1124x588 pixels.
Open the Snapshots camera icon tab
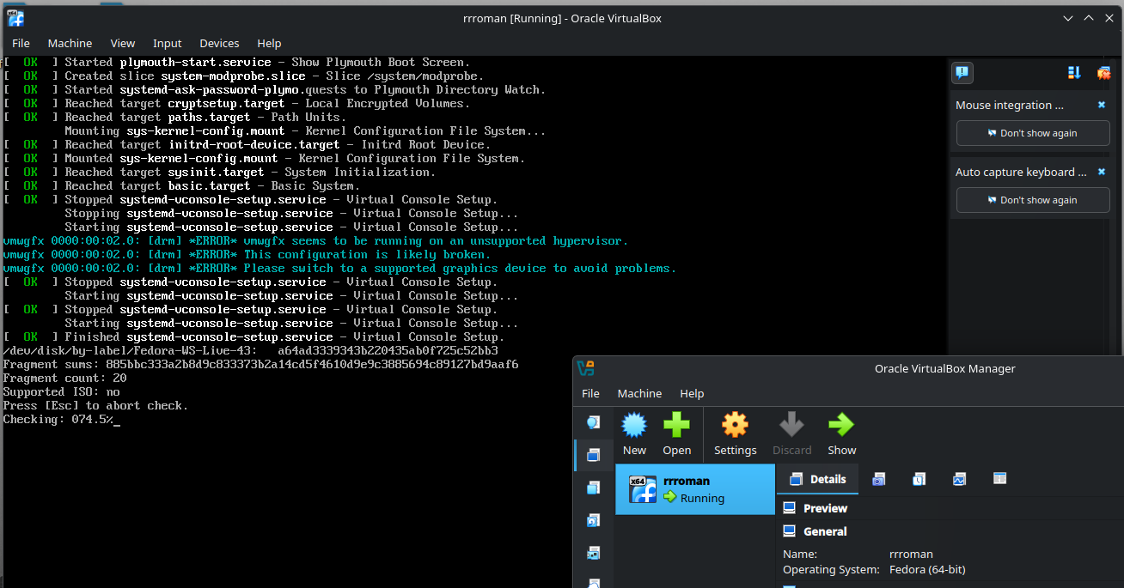878,479
